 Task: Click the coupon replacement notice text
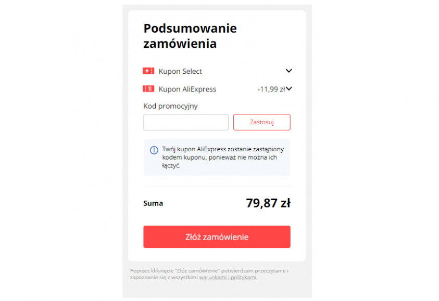pos(223,157)
